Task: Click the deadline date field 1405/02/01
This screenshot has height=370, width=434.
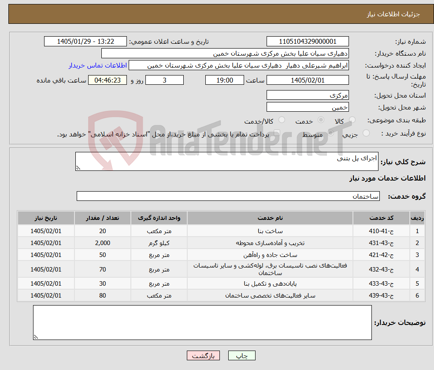Action: tap(308, 80)
